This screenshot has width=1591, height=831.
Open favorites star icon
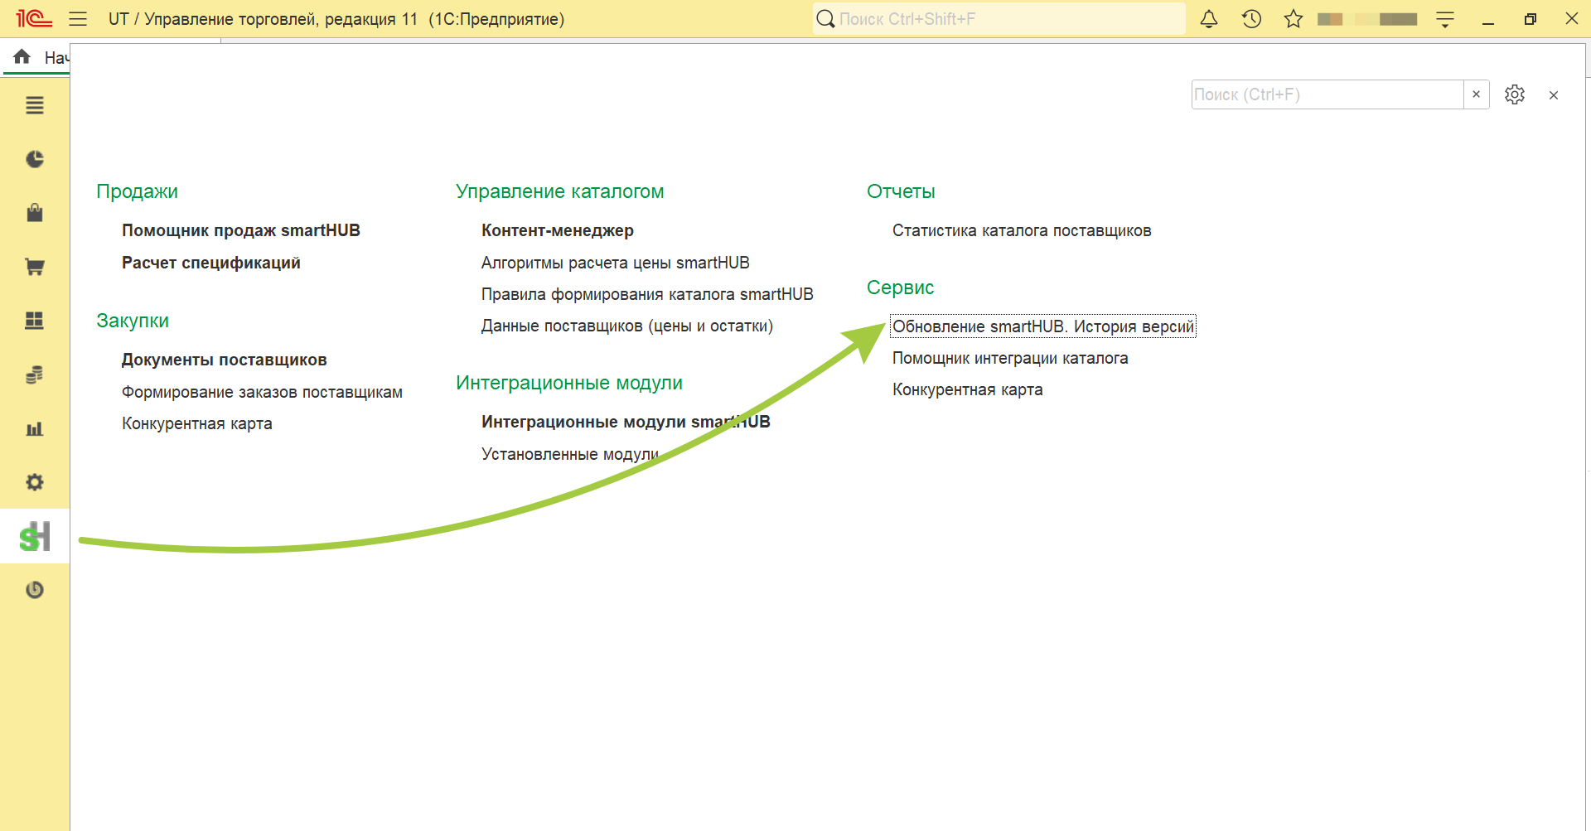click(1294, 19)
